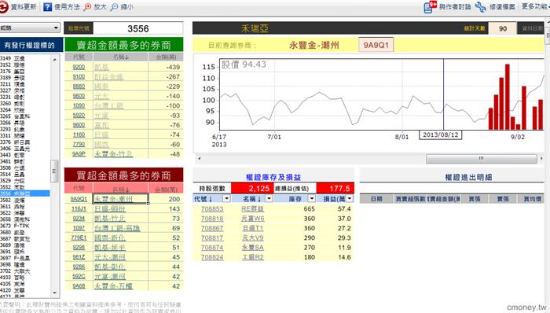Screen dimensions: 550x313
Task: Open the 名稱 column filter dropdown in warrant table
Action: (269, 199)
